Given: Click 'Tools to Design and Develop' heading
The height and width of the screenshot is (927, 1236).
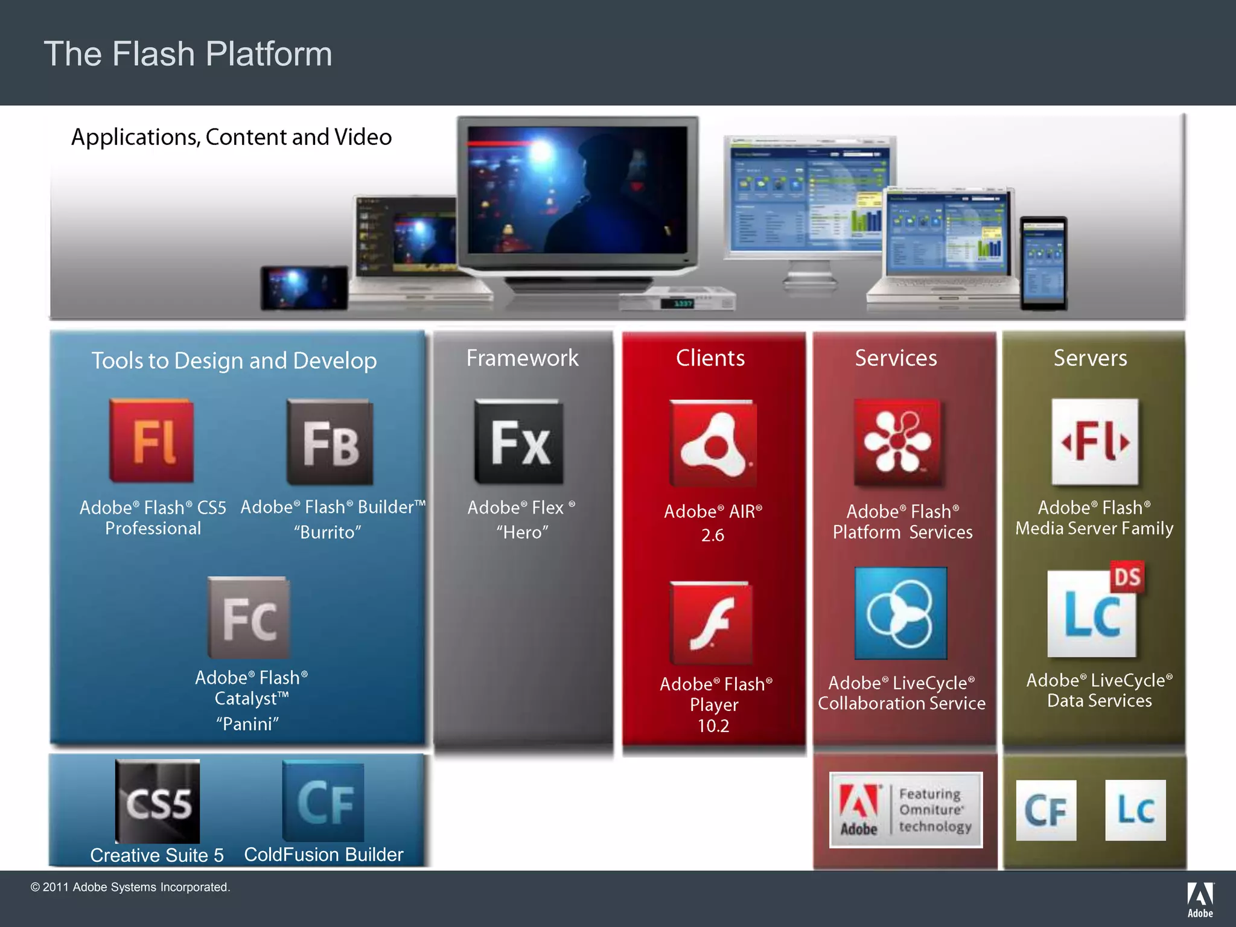Looking at the screenshot, I should click(234, 360).
